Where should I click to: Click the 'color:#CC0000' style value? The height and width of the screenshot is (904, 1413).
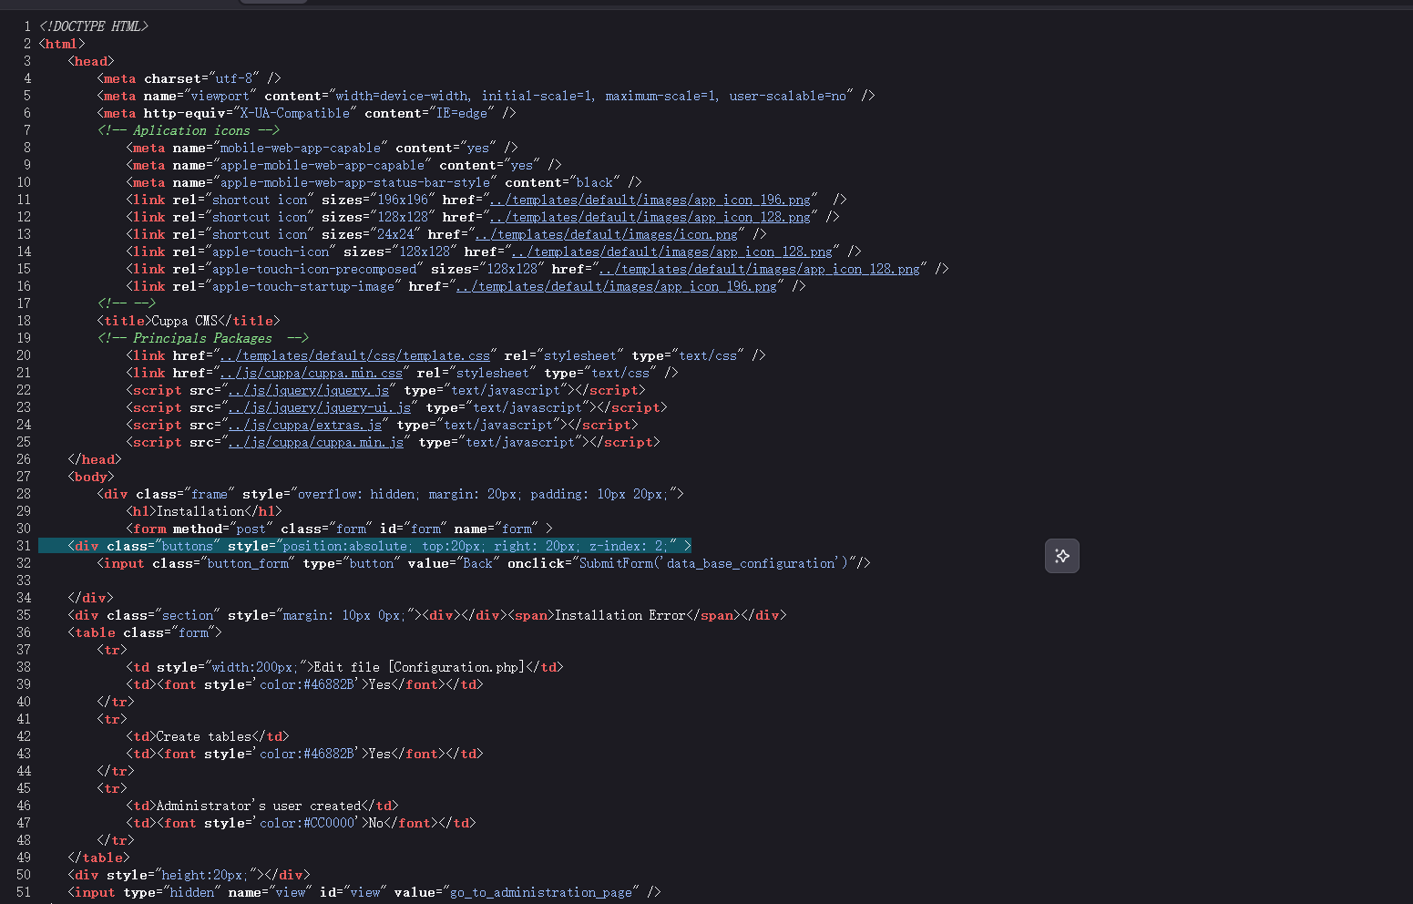307,823
